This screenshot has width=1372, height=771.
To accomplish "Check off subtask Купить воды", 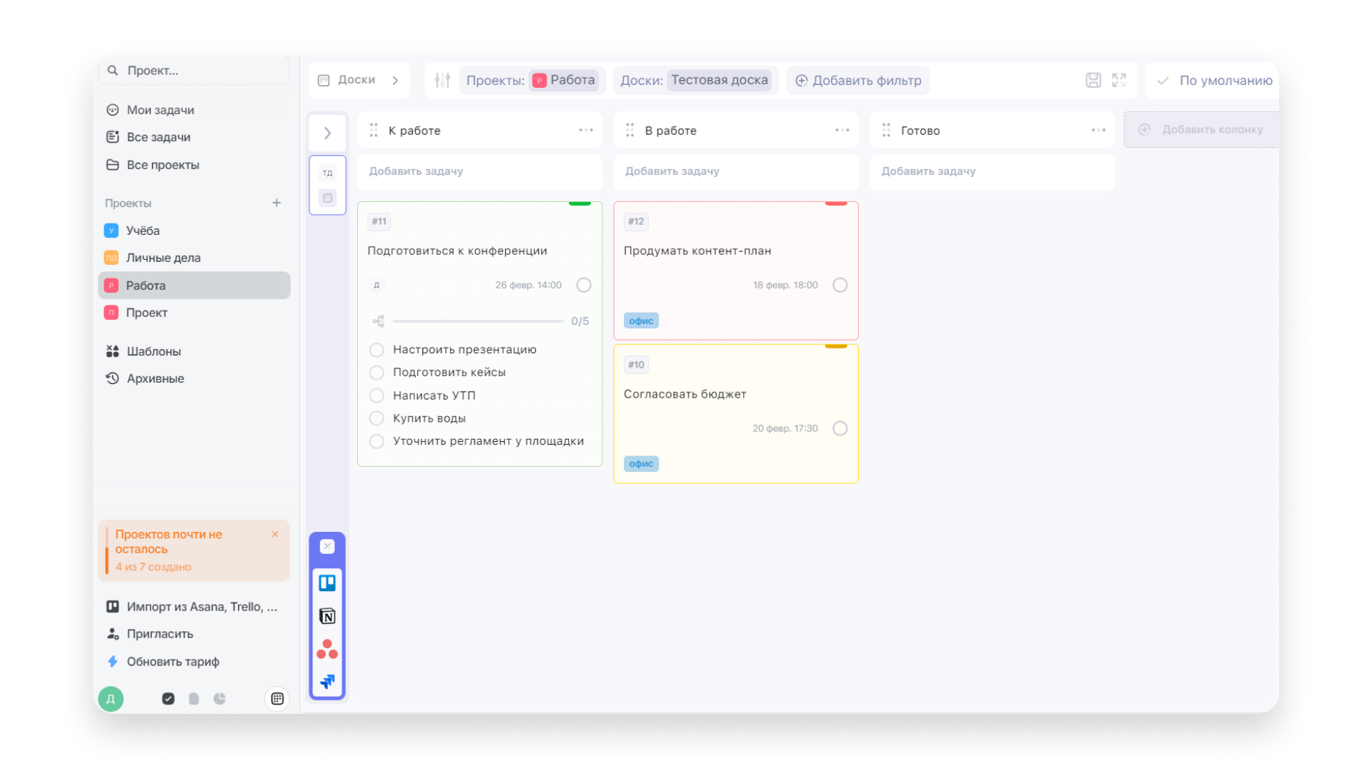I will click(x=377, y=418).
